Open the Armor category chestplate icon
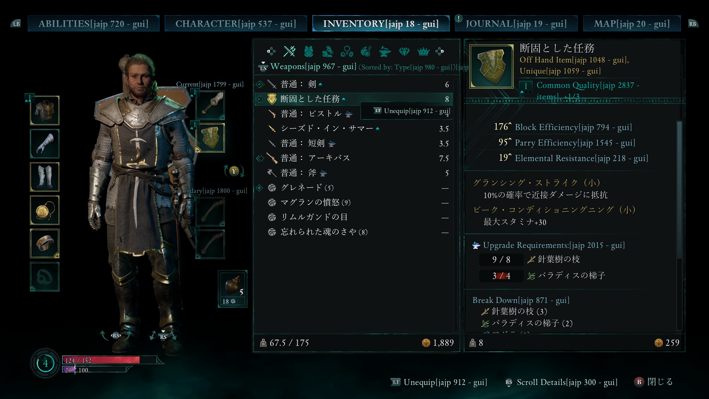Screen dimensions: 709x399 coord(309,51)
